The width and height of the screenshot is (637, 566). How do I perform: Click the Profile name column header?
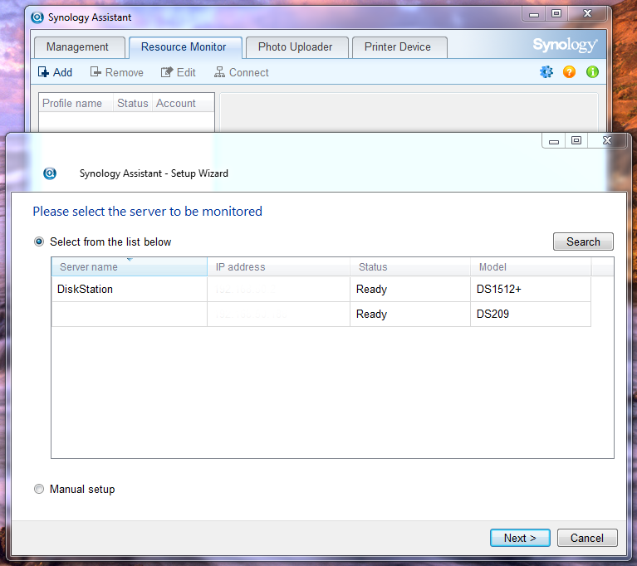pos(76,103)
